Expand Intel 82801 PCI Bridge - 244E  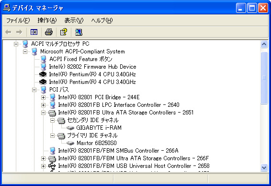44,97
